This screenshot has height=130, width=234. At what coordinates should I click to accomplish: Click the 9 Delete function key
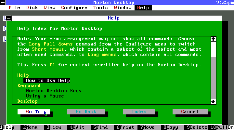click(196, 127)
